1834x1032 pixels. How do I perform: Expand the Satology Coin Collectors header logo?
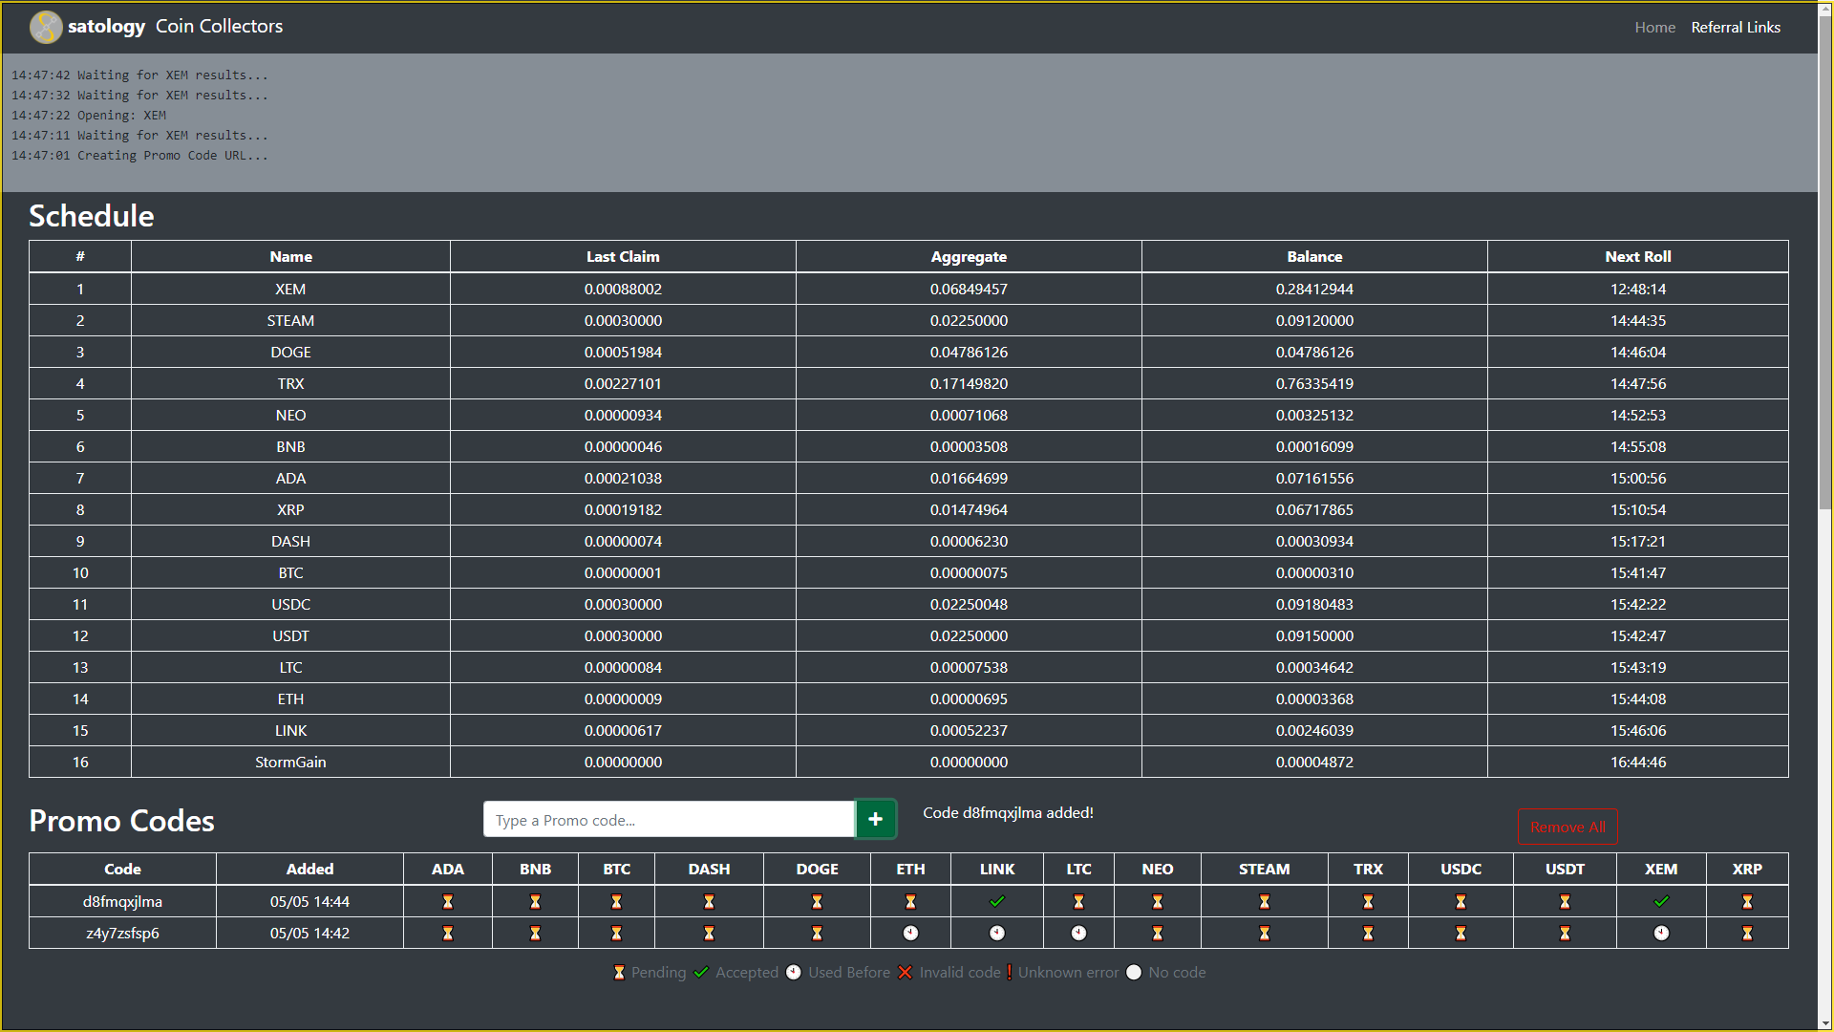[x=43, y=27]
